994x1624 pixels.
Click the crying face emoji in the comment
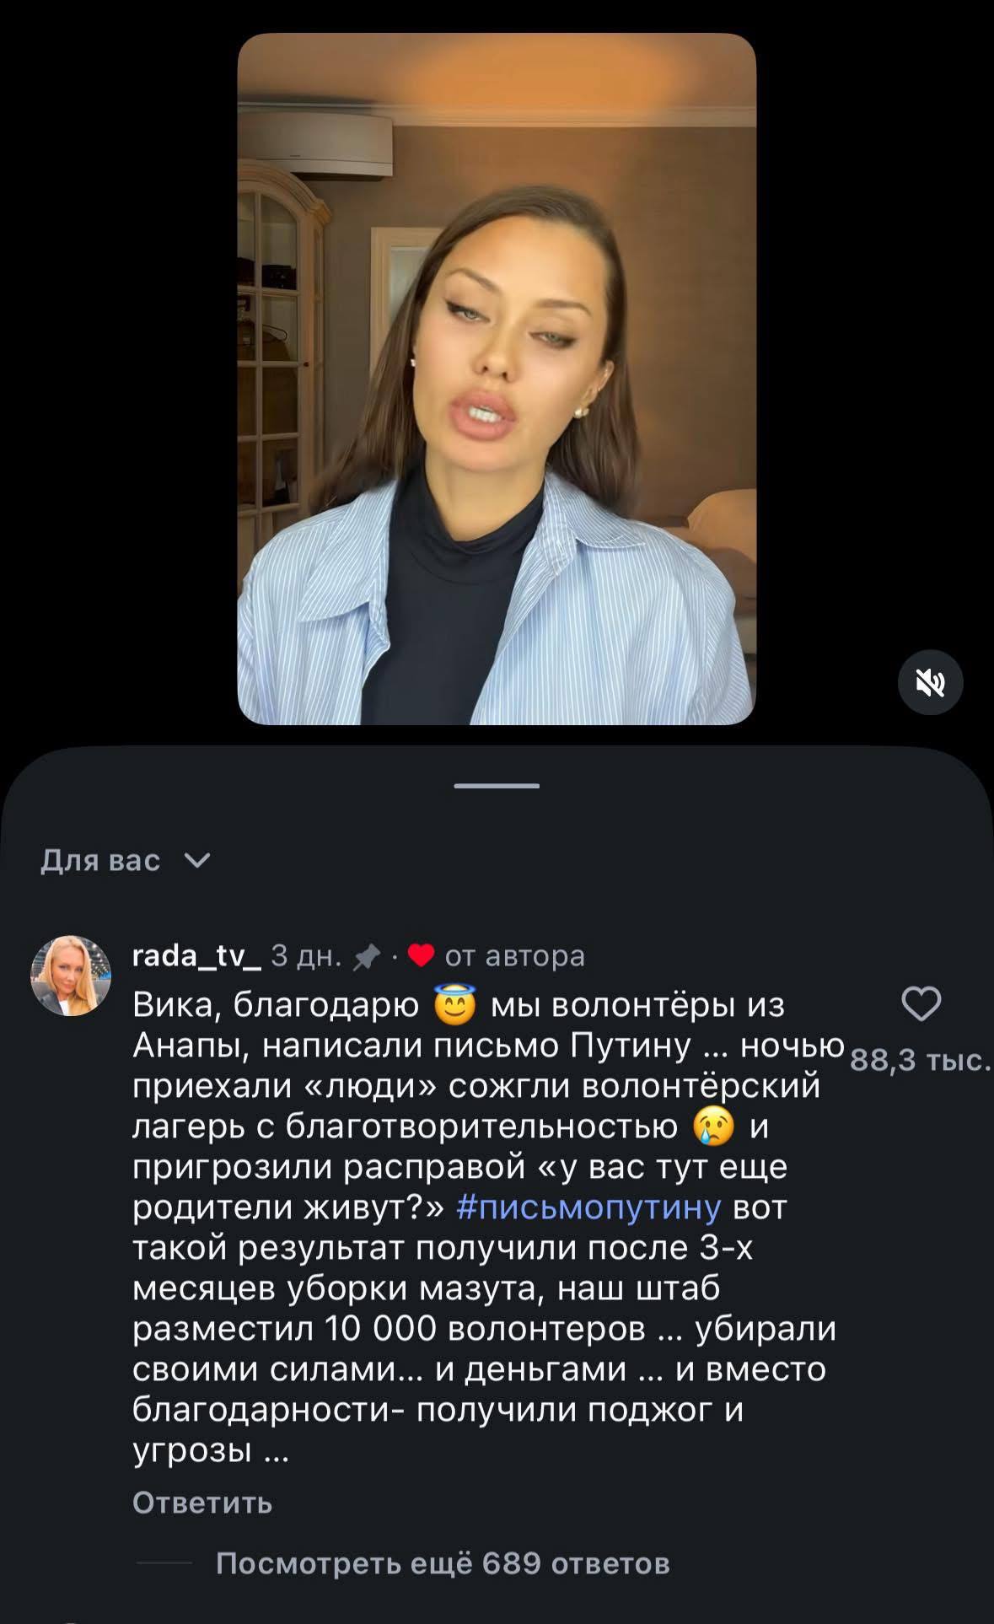[x=712, y=1127]
